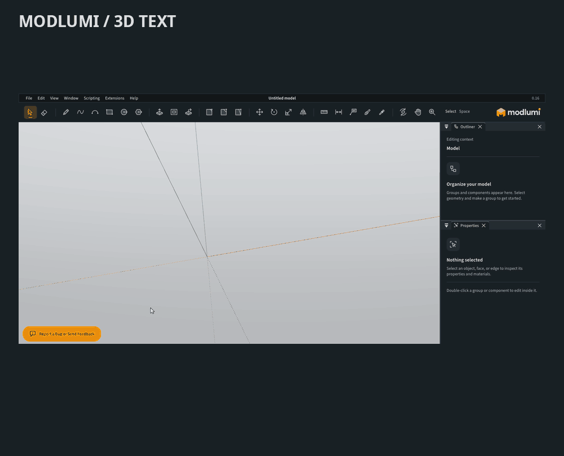Open the Properties panel dropdown arrow
Screen dimensions: 564x456
446,225
